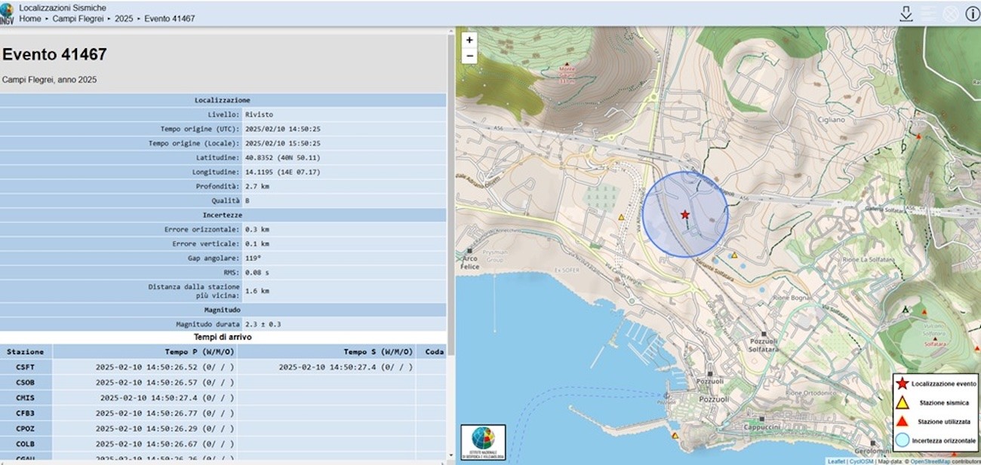Open the Leaflet attribution link
981x465 pixels.
(x=836, y=461)
